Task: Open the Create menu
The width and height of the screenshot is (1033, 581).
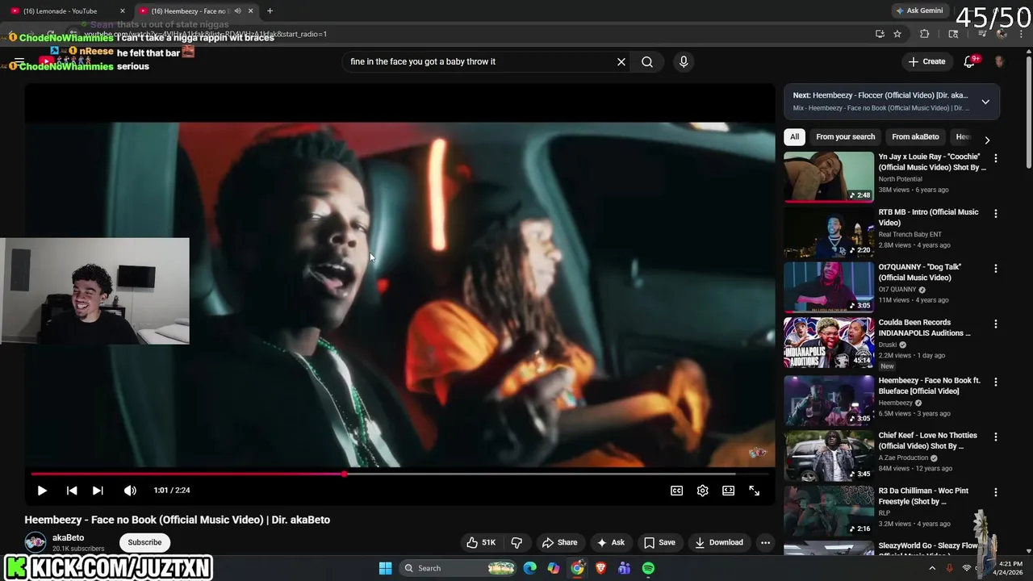Action: 926,61
